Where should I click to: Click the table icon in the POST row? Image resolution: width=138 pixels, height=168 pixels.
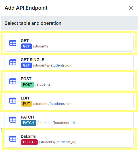(13, 81)
